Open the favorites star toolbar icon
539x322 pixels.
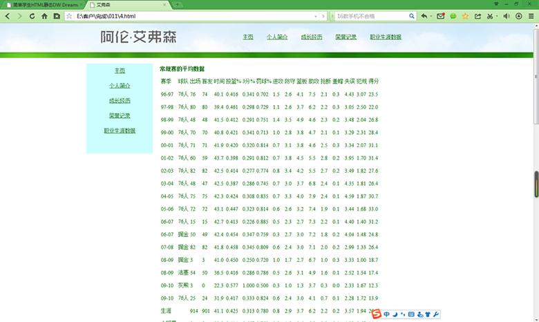click(x=466, y=15)
